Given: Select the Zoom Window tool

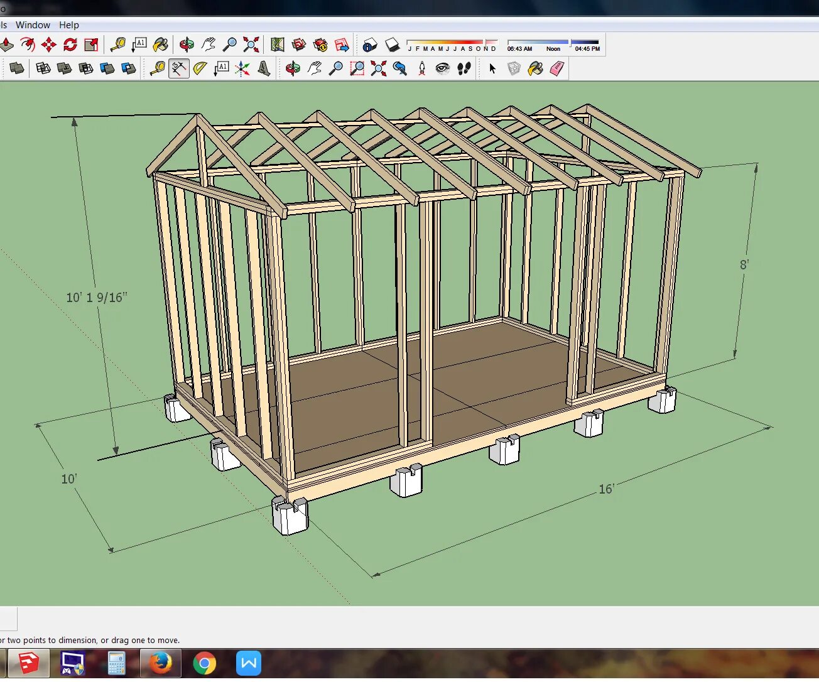Looking at the screenshot, I should pos(357,68).
